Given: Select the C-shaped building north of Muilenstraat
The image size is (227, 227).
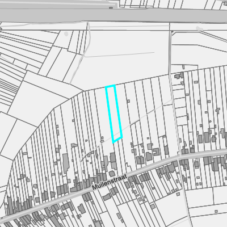Looking at the screenshot, I should (x=156, y=152).
